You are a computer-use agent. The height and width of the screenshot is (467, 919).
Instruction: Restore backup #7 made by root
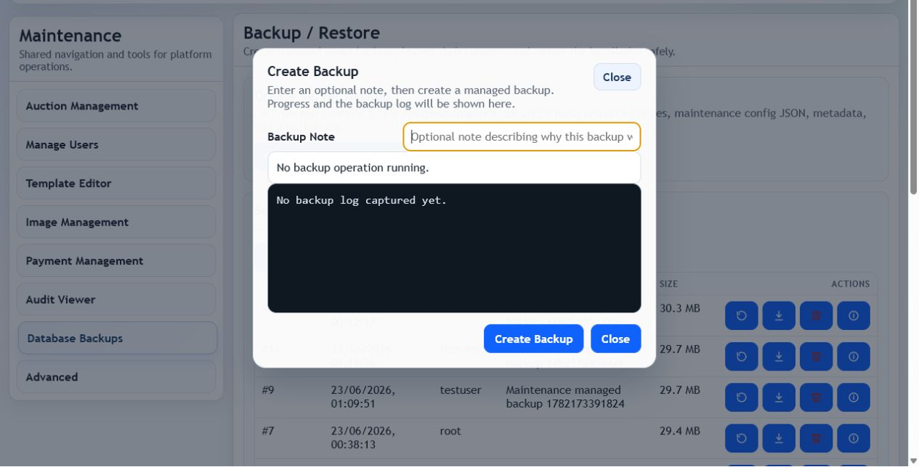tap(742, 438)
